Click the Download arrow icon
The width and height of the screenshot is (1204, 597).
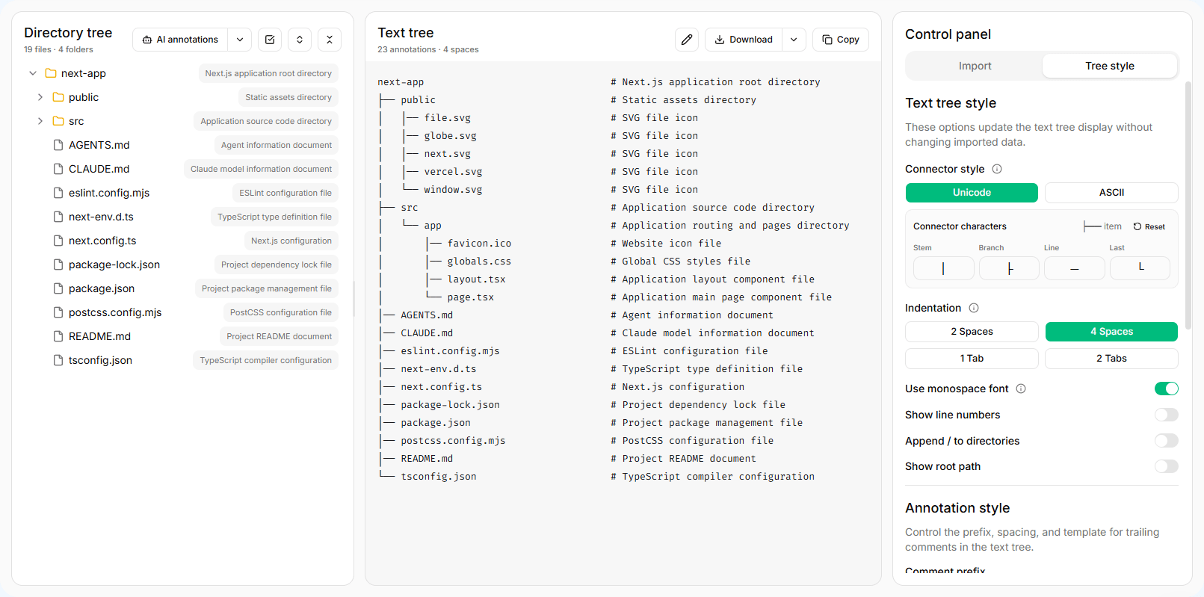pyautogui.click(x=720, y=40)
